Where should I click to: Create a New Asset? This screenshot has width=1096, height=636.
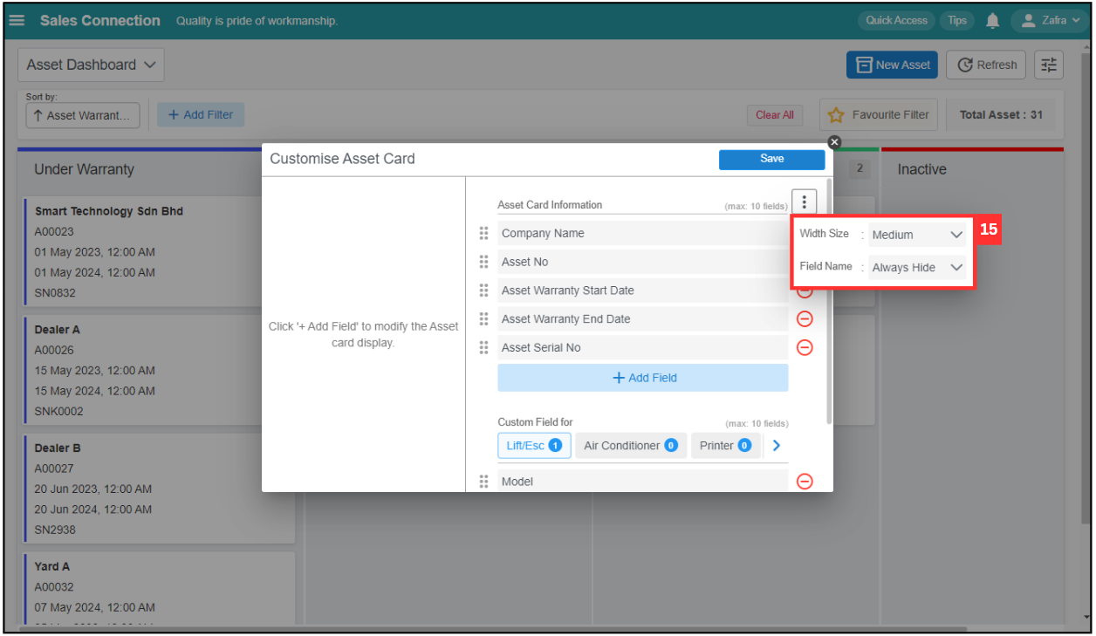(893, 65)
